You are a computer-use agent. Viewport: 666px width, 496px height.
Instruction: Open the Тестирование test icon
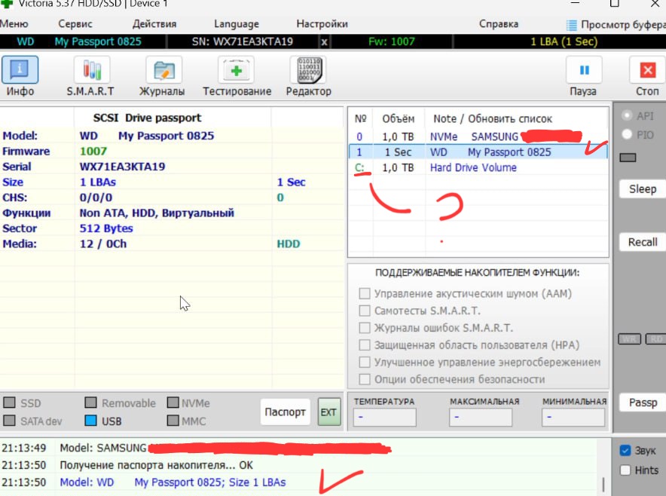(236, 69)
